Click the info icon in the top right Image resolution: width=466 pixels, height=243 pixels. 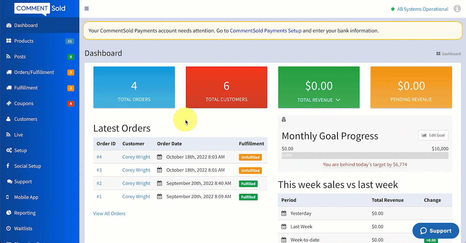457,9
